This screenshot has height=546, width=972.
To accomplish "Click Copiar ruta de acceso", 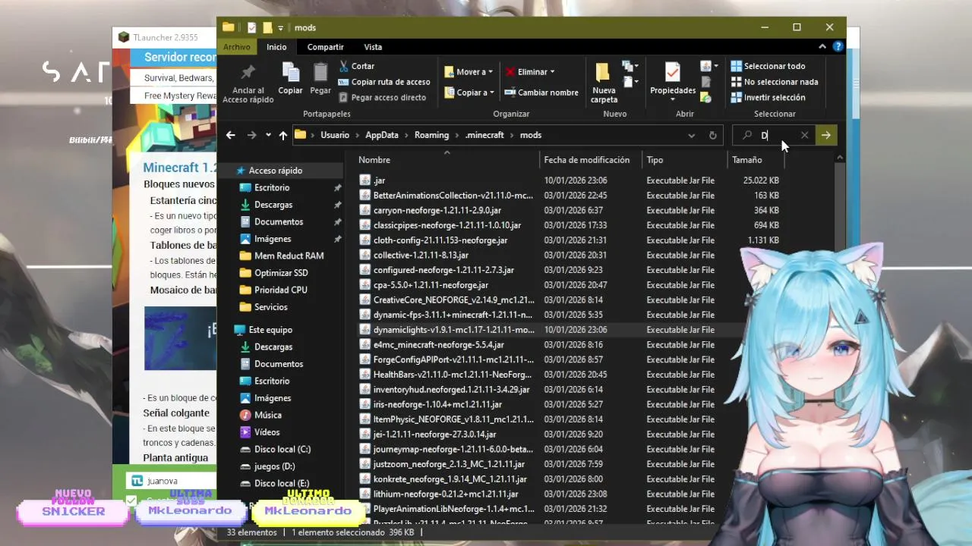I will pyautogui.click(x=384, y=82).
